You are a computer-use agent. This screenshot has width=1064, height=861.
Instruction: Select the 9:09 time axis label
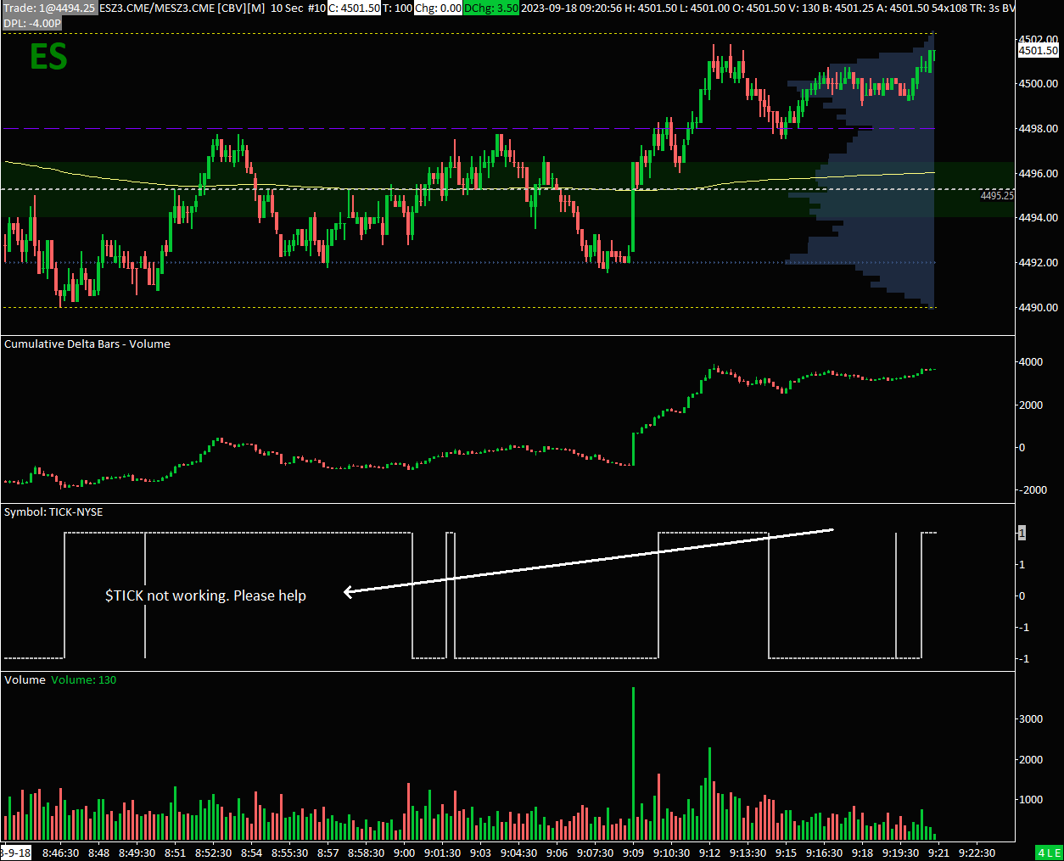click(633, 853)
